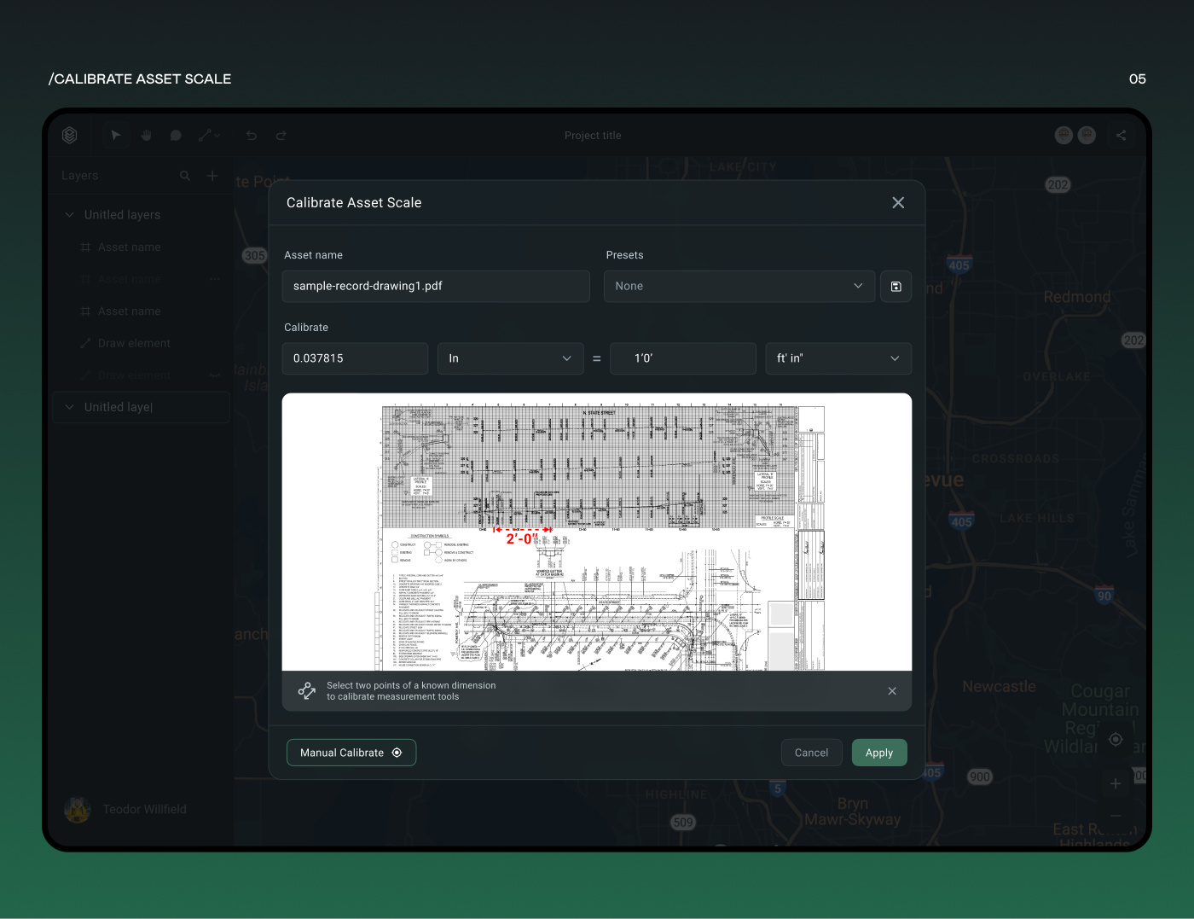
Task: Click the locate icon on the map controls
Action: pyautogui.click(x=1116, y=740)
